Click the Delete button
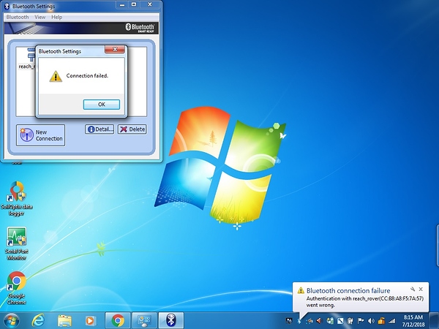Image resolution: width=439 pixels, height=329 pixels. tap(132, 129)
